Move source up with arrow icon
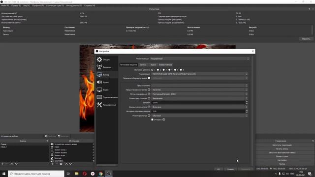This screenshot has width=315, height=177. click(66, 164)
